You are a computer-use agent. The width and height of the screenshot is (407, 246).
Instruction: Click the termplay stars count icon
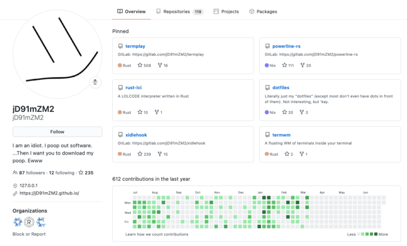click(140, 65)
